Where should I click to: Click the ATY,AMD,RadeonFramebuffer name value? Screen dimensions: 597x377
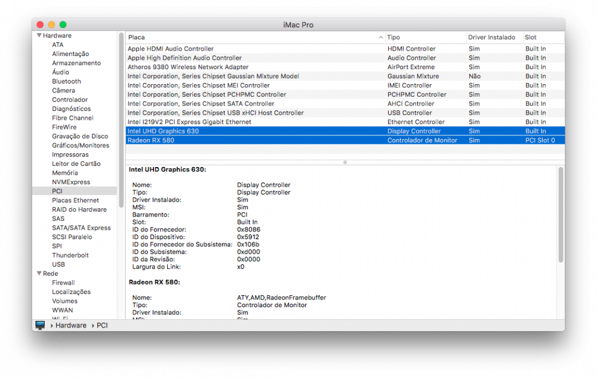point(281,298)
